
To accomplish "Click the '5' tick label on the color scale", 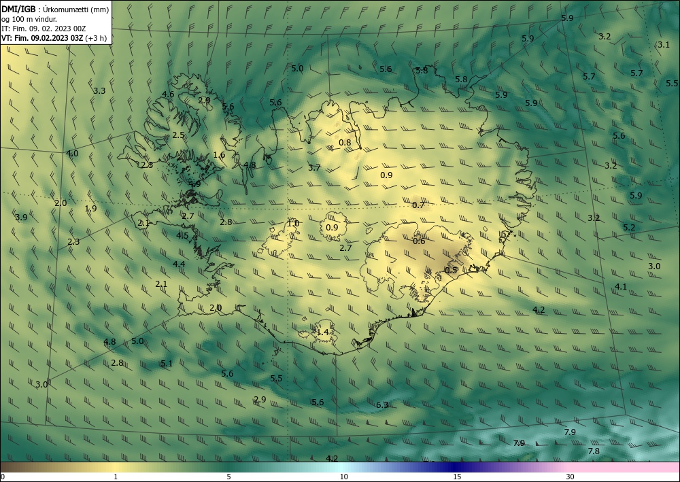I will (x=228, y=477).
